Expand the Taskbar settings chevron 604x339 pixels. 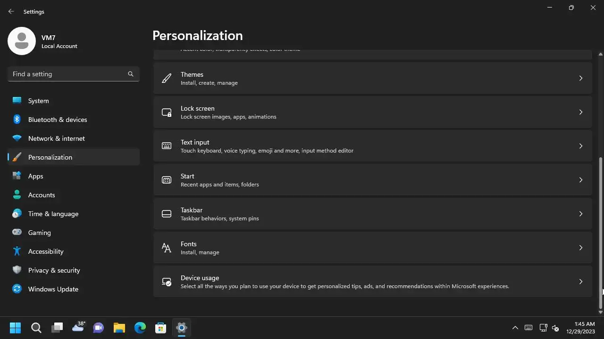click(581, 214)
